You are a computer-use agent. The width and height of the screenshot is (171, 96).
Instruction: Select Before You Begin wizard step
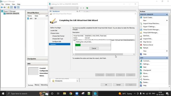[x=56, y=28]
